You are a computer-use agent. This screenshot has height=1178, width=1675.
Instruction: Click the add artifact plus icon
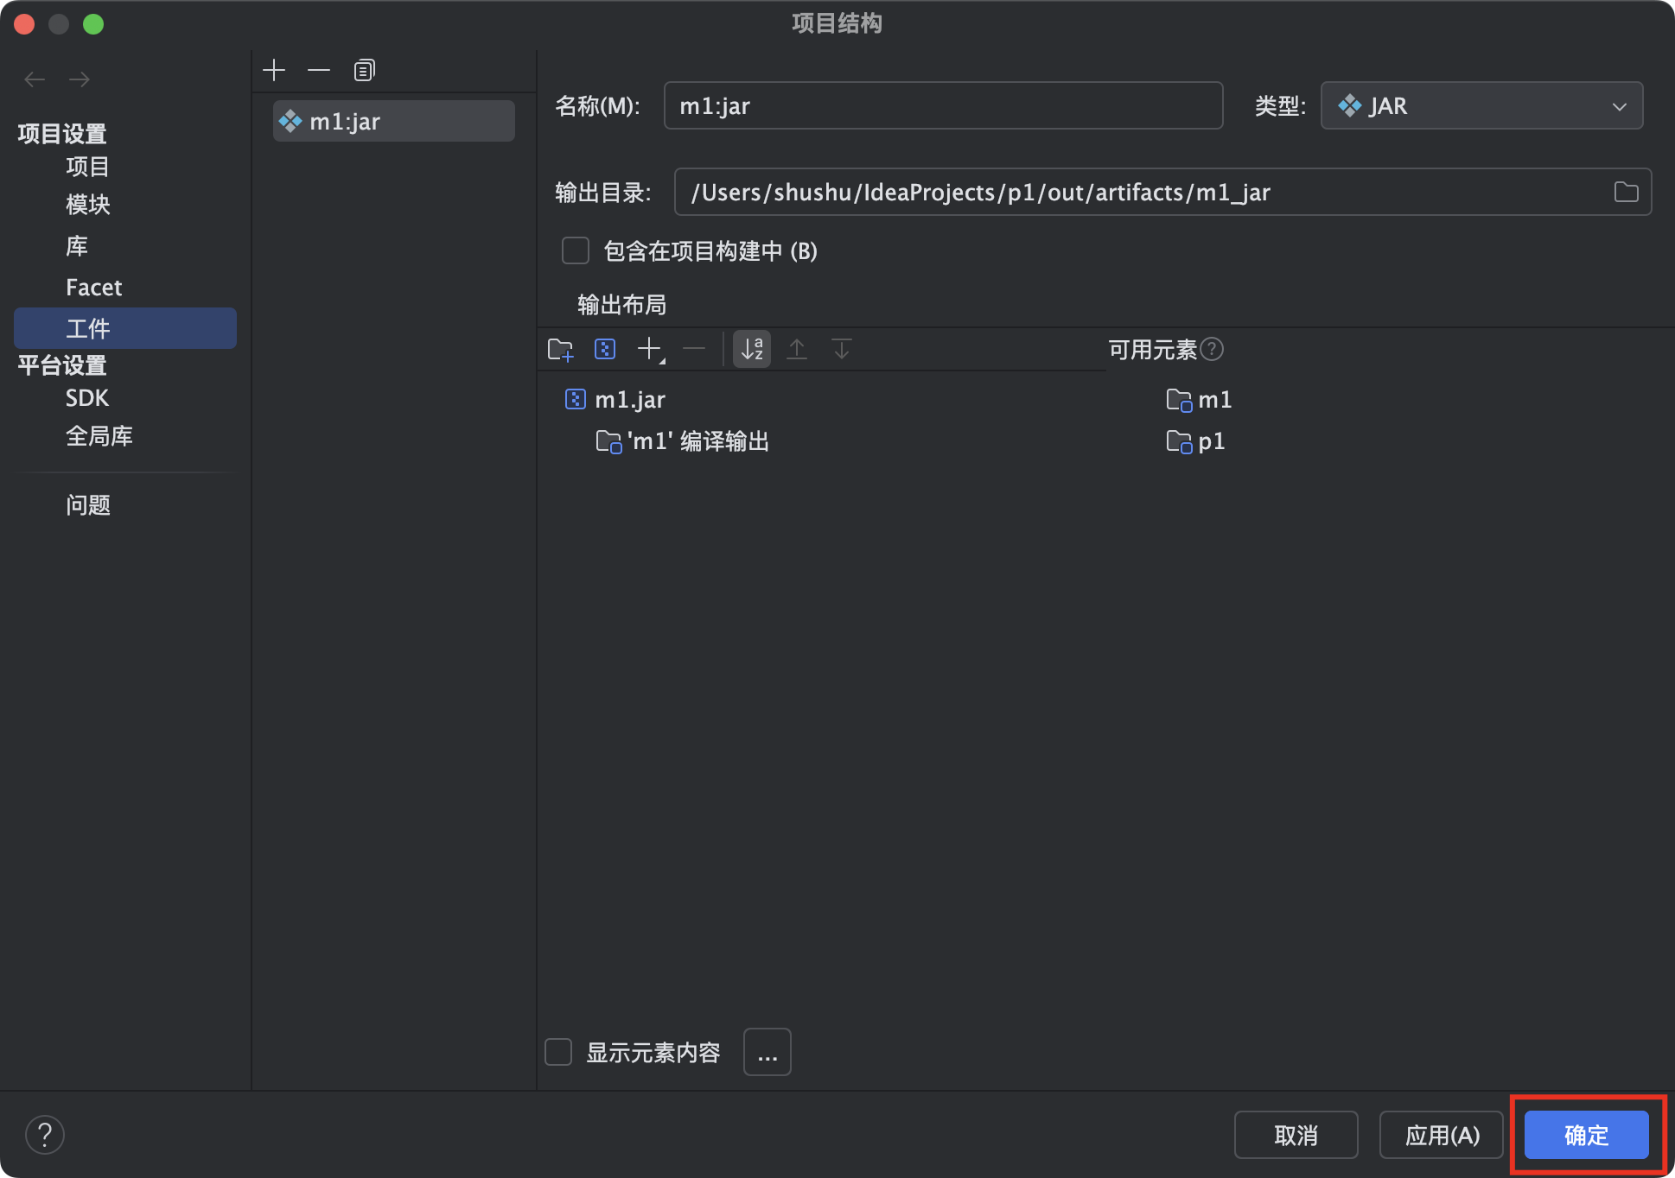[274, 70]
